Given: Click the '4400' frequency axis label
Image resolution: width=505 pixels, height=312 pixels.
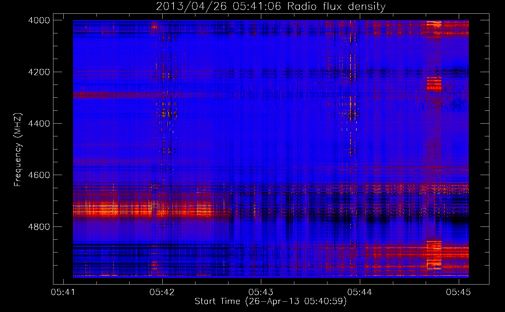Looking at the screenshot, I should [39, 124].
